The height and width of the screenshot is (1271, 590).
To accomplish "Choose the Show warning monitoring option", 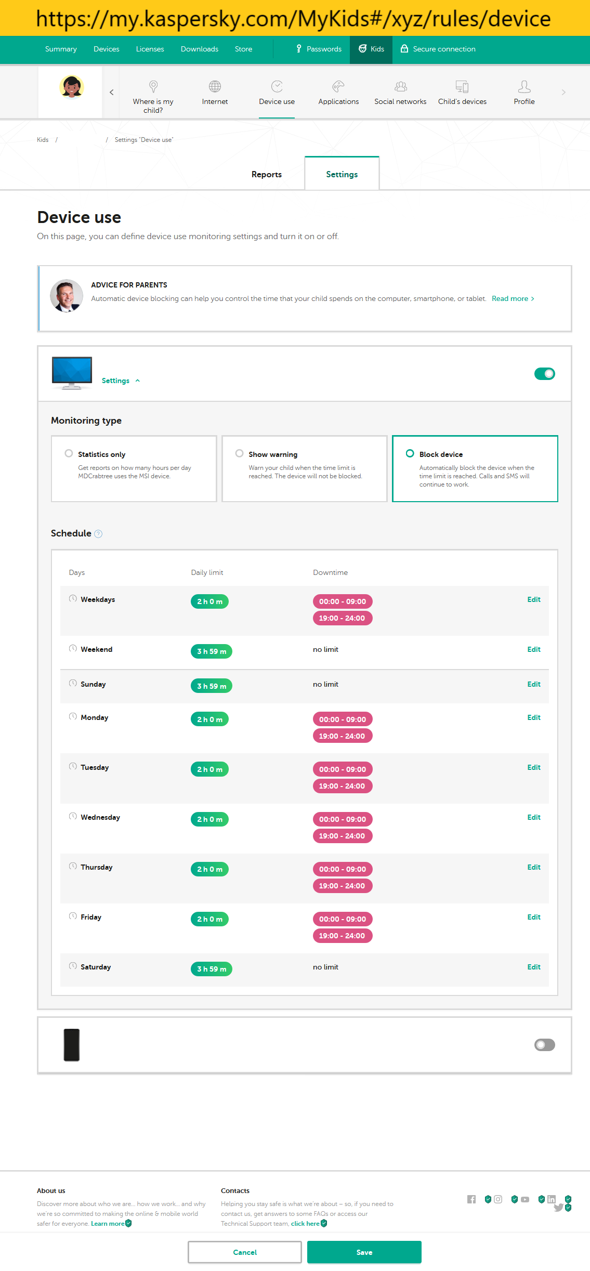I will (x=239, y=453).
